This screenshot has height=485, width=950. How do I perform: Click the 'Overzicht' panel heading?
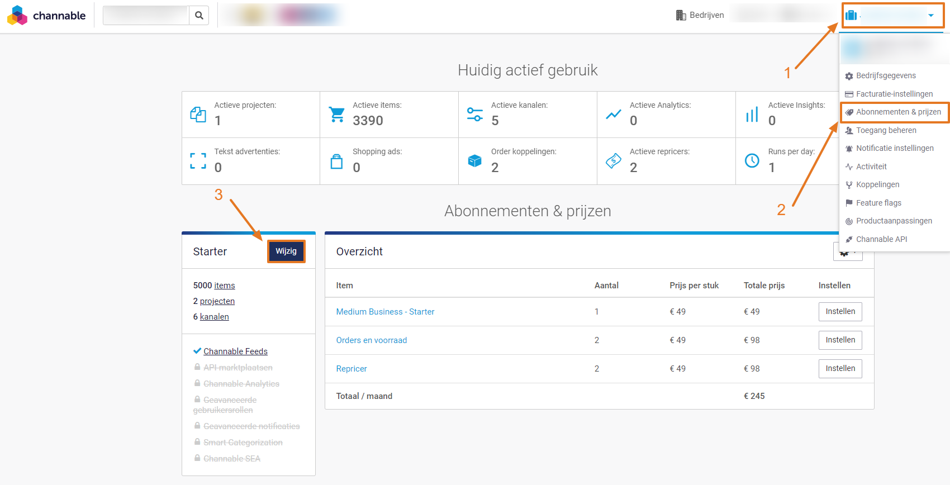[359, 251]
